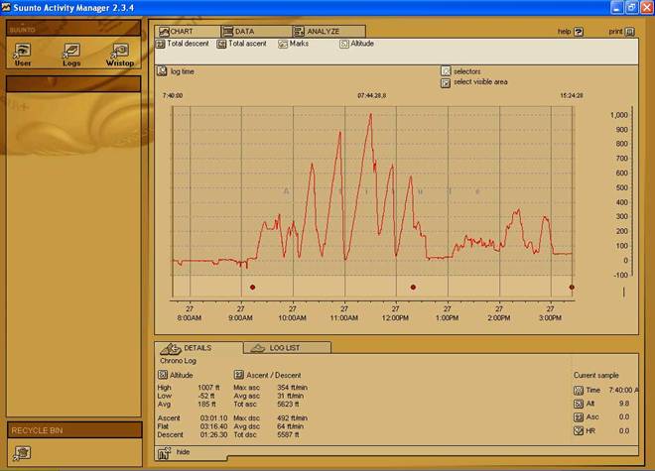
Task: Click the red mark near 12PM
Action: tap(413, 288)
